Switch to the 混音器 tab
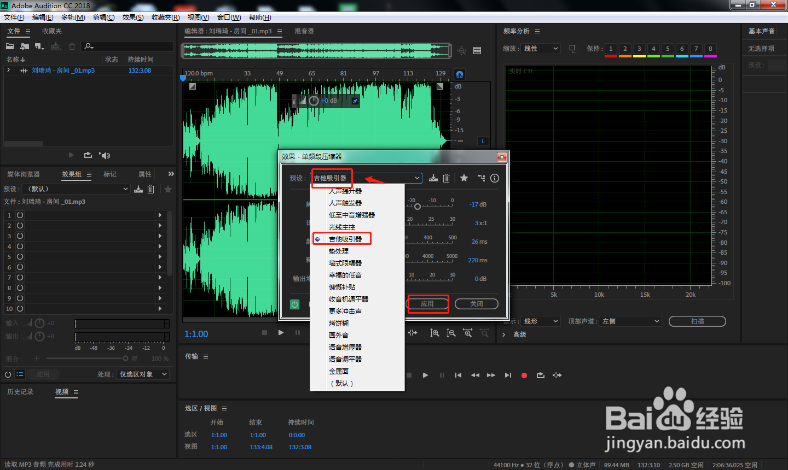Viewport: 788px width, 470px height. (304, 31)
